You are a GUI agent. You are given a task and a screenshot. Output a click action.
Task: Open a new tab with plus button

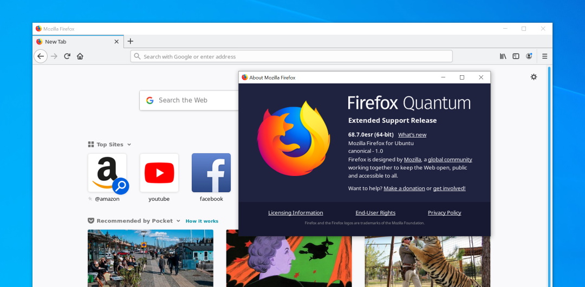click(x=130, y=42)
